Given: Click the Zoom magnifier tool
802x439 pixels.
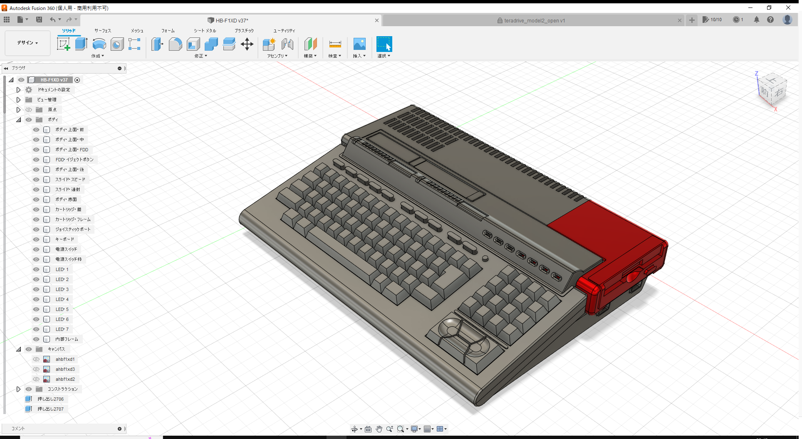Looking at the screenshot, I should point(390,429).
